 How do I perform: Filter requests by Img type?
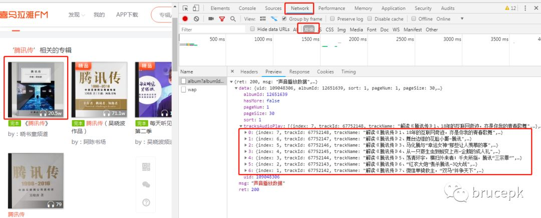[x=341, y=29]
